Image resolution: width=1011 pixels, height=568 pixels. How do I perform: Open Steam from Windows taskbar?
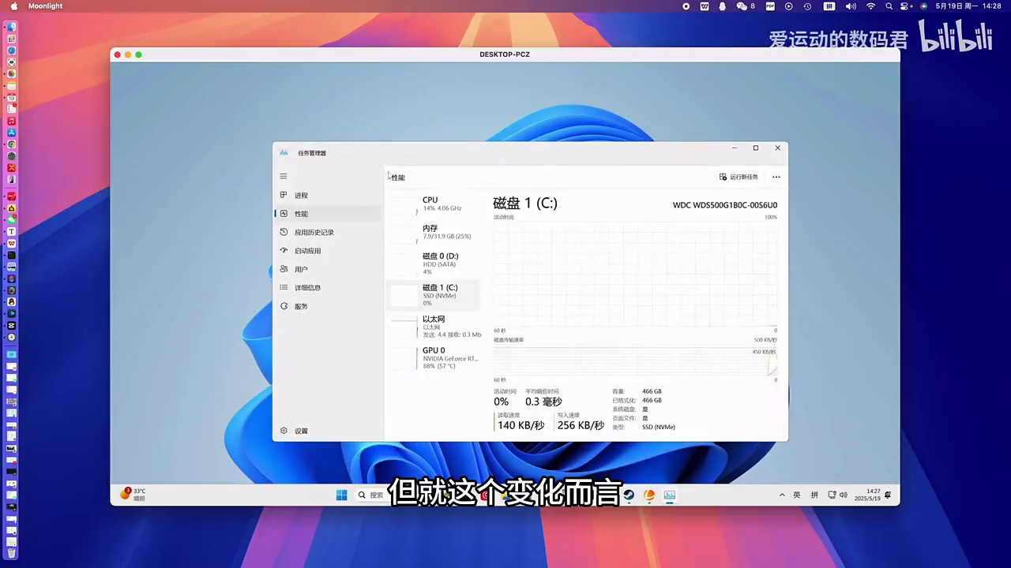point(629,495)
